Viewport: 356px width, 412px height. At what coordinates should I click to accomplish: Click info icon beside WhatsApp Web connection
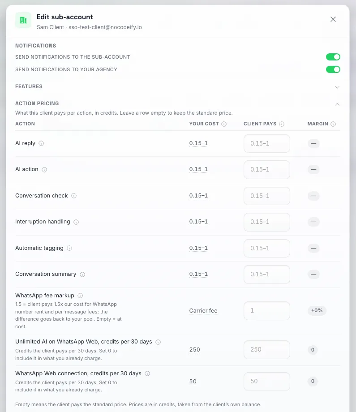click(x=147, y=373)
